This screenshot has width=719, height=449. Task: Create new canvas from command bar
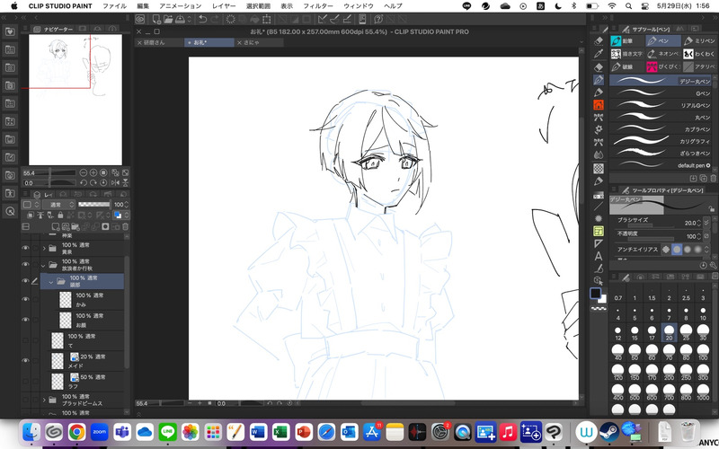click(x=156, y=19)
